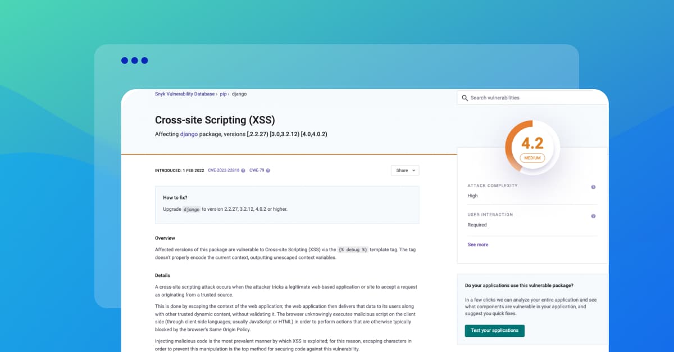Select pip in the breadcrumb trail

coord(223,94)
